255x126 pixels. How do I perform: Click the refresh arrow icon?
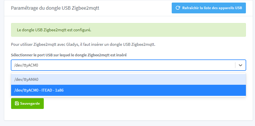[178, 8]
